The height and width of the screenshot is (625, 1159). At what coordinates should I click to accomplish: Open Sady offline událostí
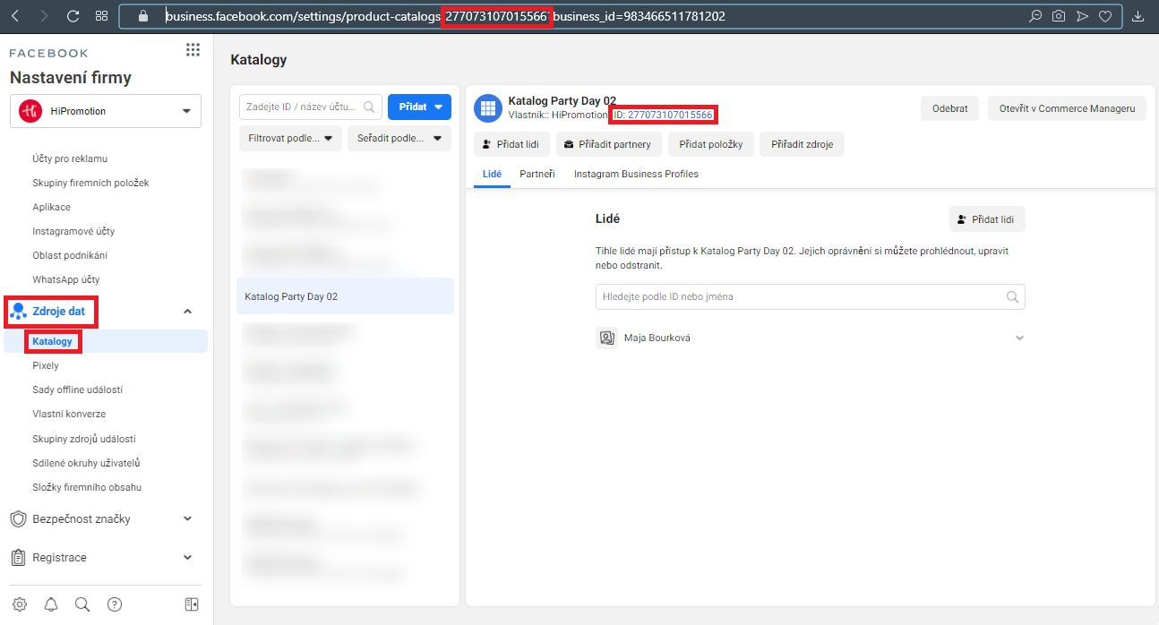[x=77, y=390]
